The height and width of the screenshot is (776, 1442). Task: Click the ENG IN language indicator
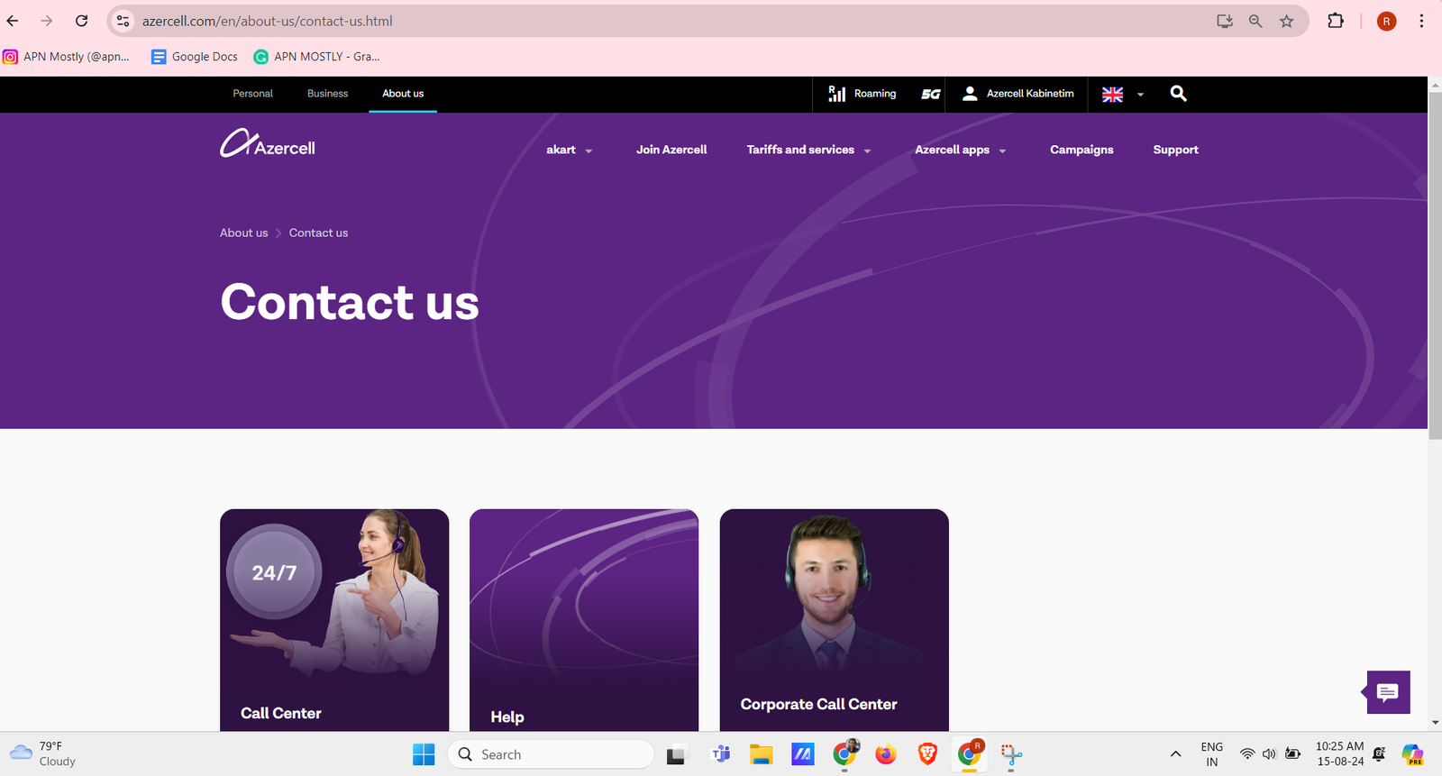click(1212, 754)
